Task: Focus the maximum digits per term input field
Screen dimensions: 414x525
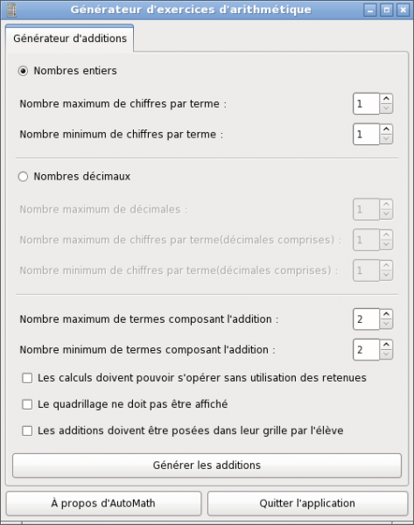Action: 366,104
